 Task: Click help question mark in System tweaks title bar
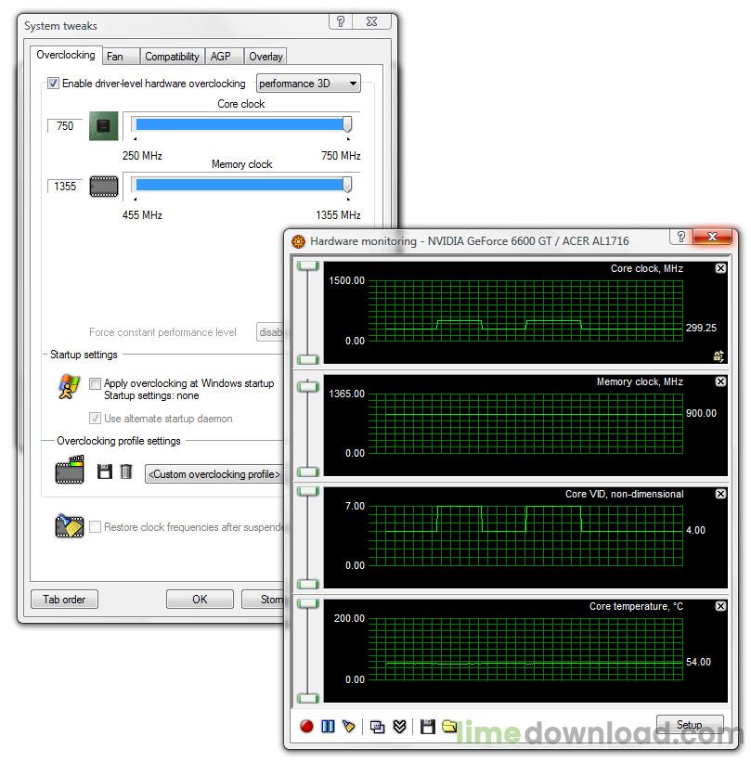tap(341, 21)
